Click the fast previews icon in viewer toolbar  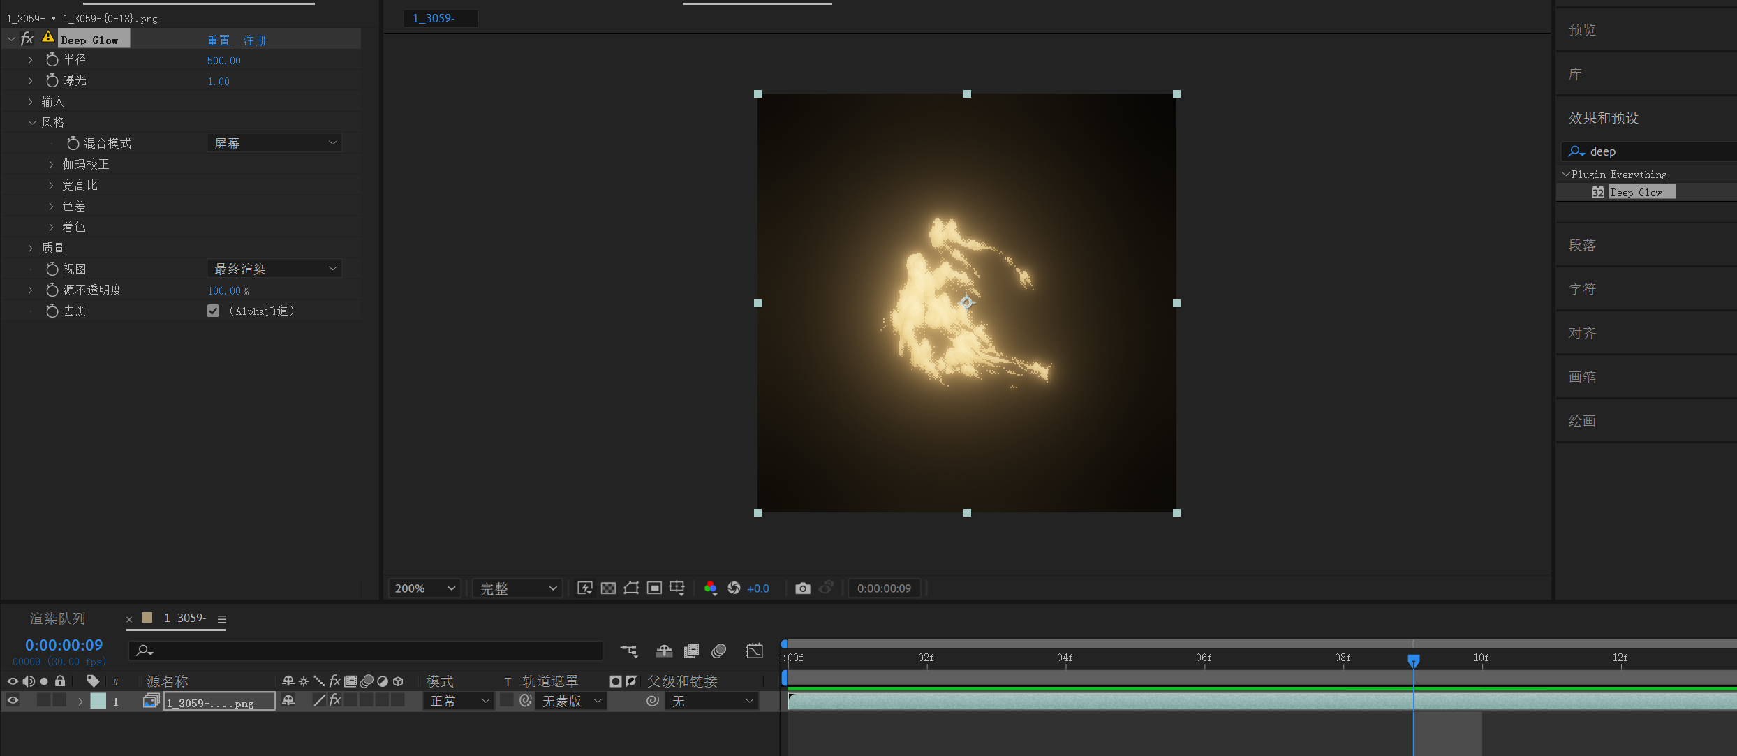click(585, 588)
